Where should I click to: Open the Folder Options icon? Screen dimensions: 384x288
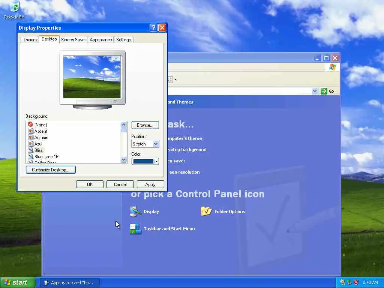pyautogui.click(x=206, y=211)
